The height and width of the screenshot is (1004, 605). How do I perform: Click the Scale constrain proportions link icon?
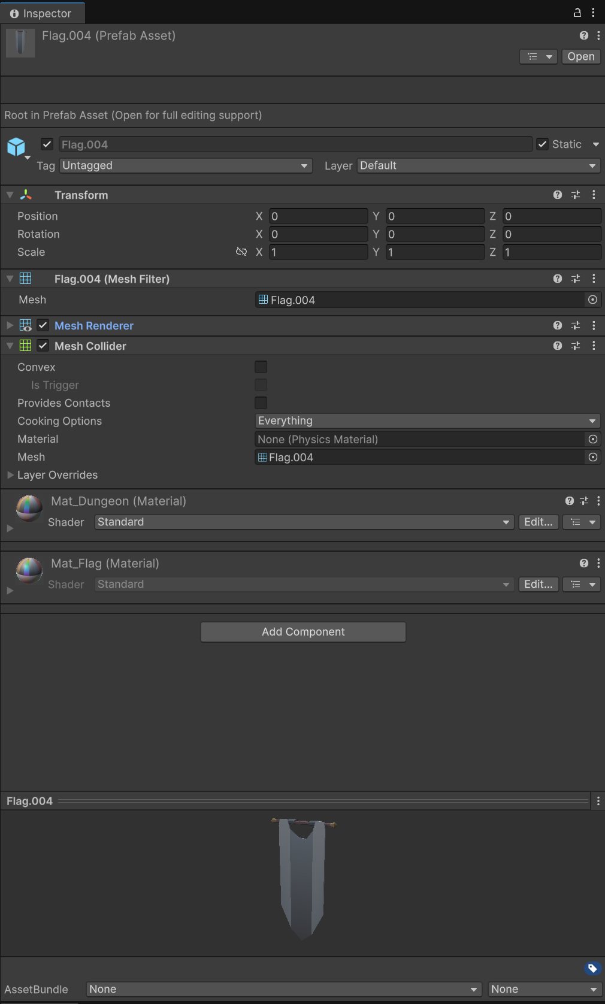pos(241,252)
